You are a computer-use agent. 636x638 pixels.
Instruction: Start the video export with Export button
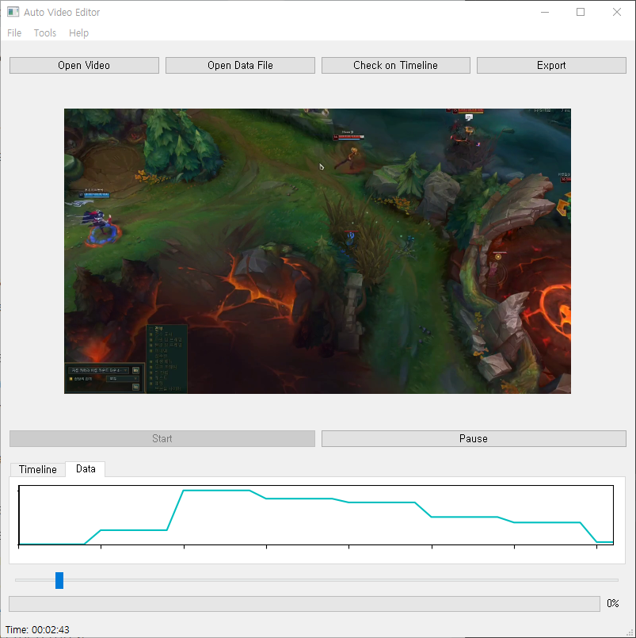[x=550, y=65]
